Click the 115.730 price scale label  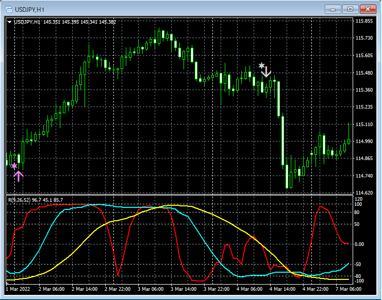(364, 38)
